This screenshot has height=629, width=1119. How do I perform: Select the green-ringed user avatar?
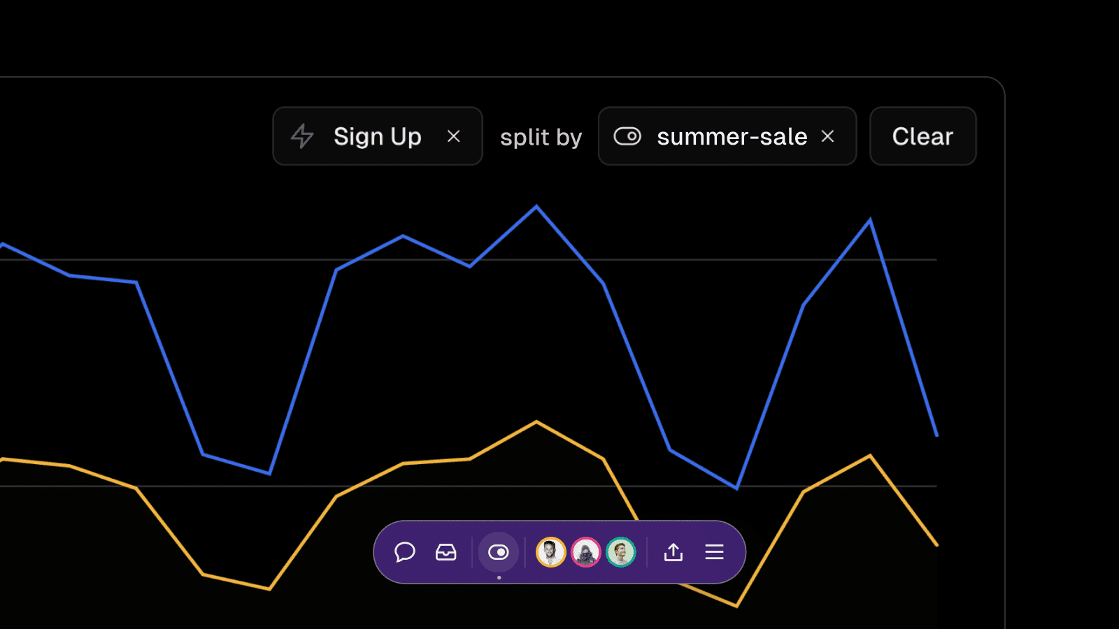621,552
